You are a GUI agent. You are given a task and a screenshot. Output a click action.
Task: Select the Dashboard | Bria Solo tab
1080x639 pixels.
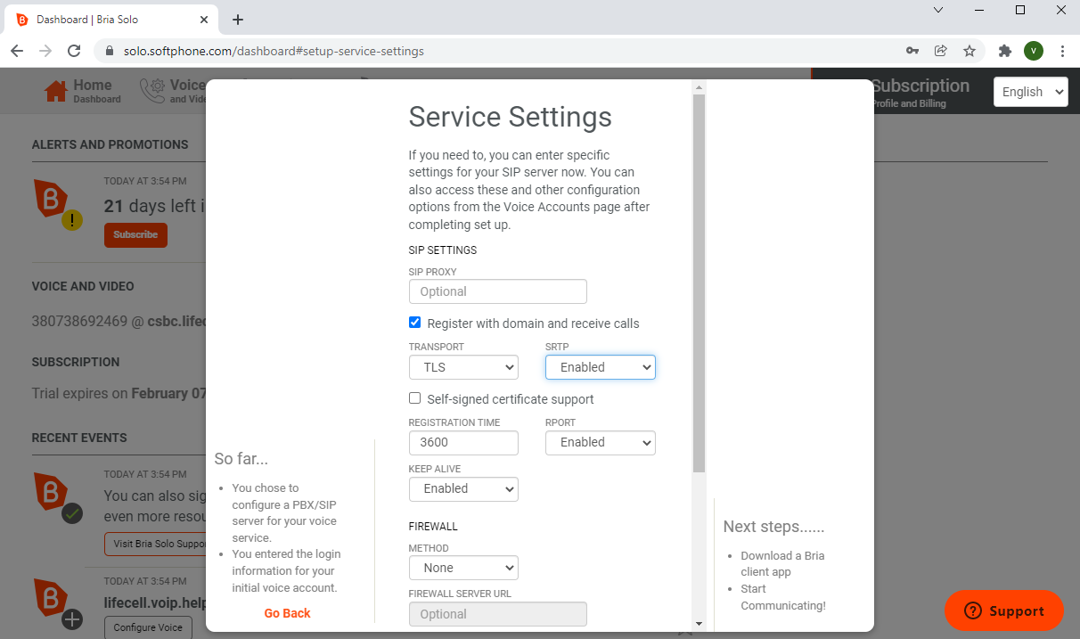[110, 20]
